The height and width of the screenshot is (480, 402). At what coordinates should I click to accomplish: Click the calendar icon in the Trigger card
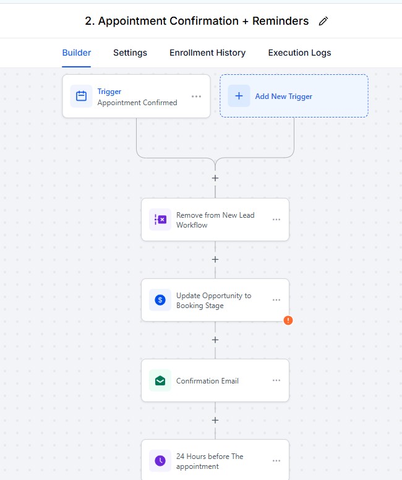(x=81, y=96)
